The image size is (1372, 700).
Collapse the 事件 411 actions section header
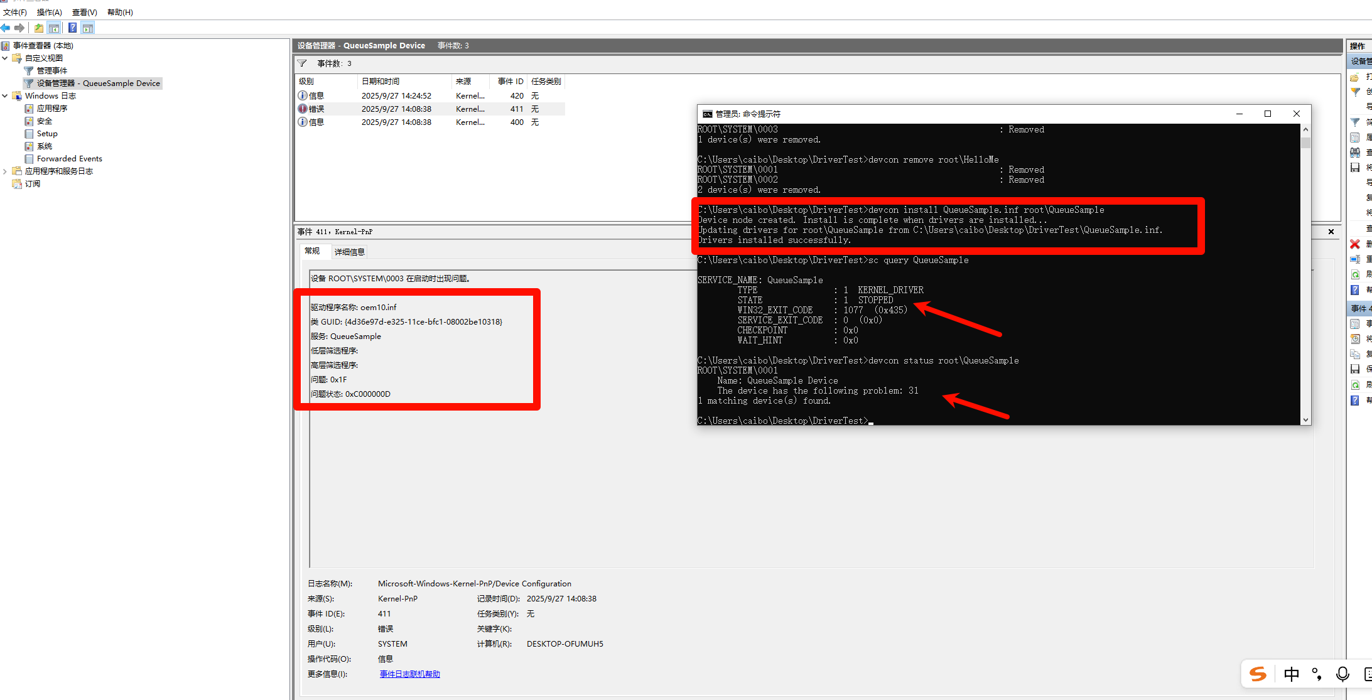coord(1360,308)
